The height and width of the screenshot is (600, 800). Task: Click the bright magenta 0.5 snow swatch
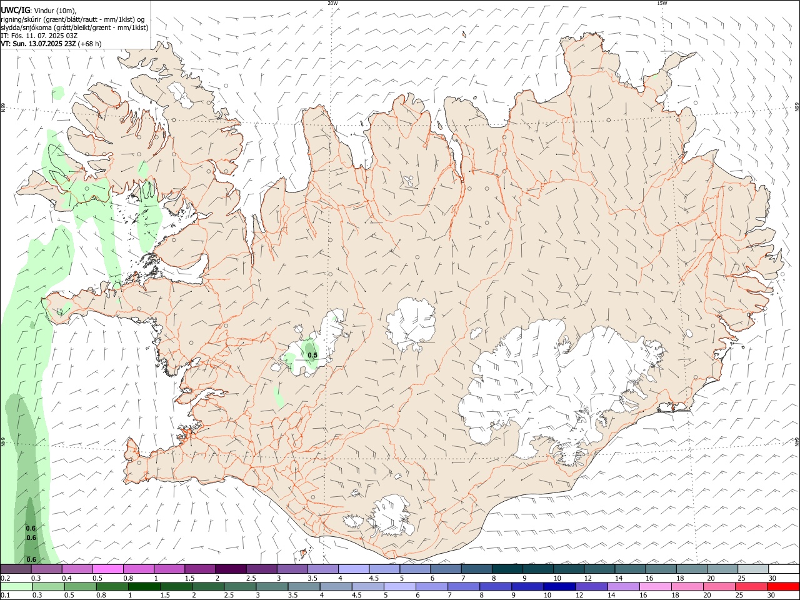point(107,569)
